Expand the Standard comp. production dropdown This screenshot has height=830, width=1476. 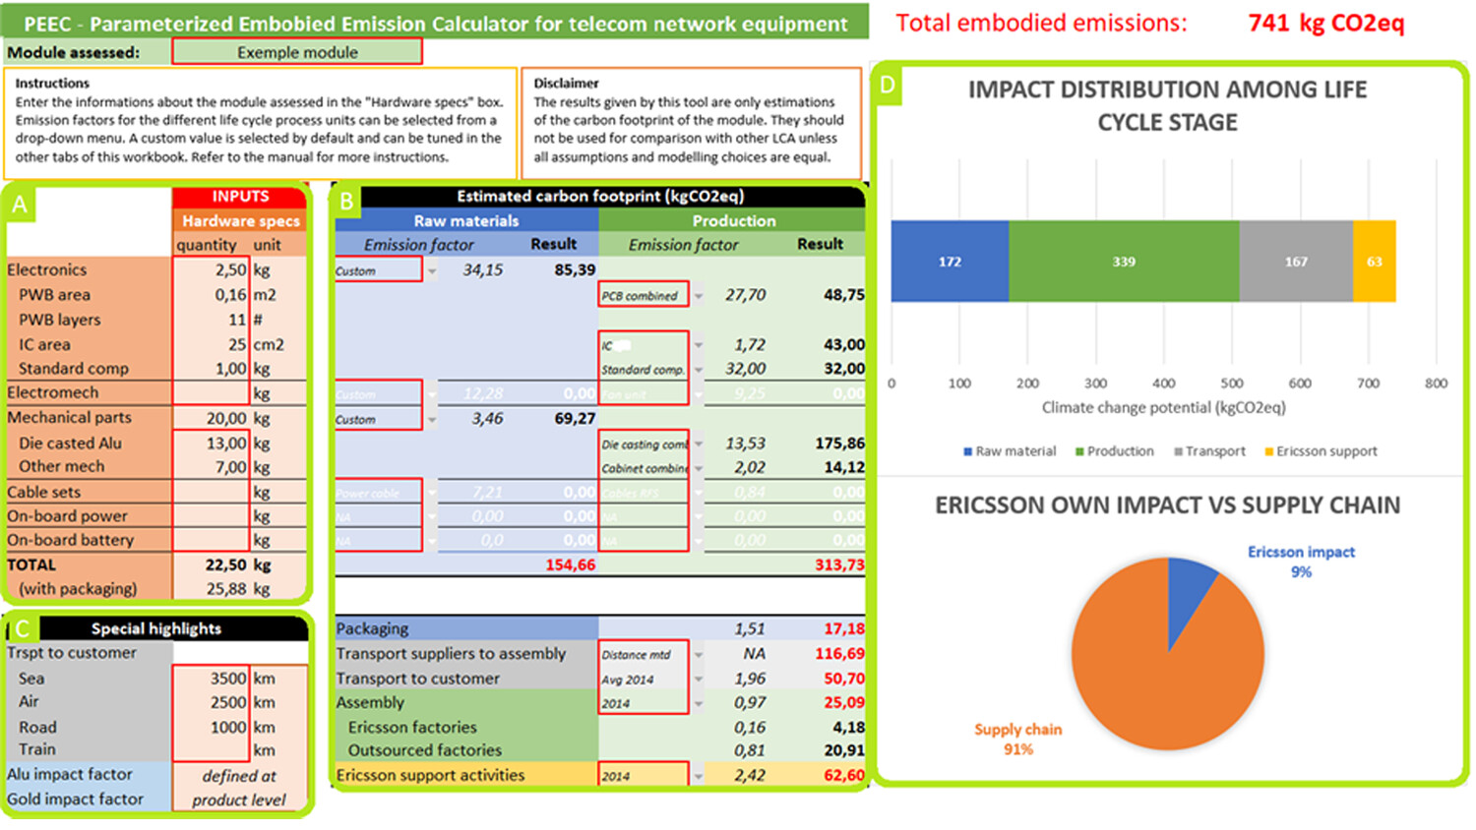coord(699,370)
